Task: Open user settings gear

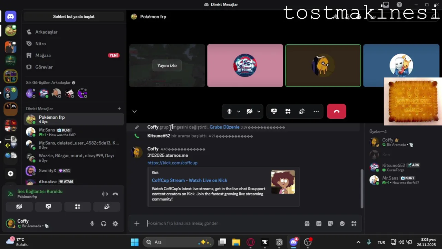Action: pyautogui.click(x=115, y=224)
